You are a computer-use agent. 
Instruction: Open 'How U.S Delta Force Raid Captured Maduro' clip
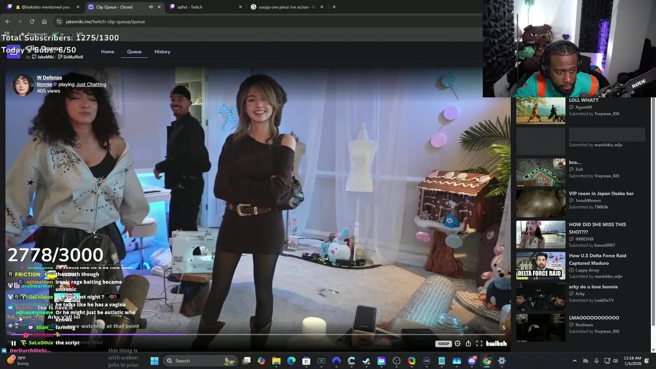pyautogui.click(x=597, y=259)
